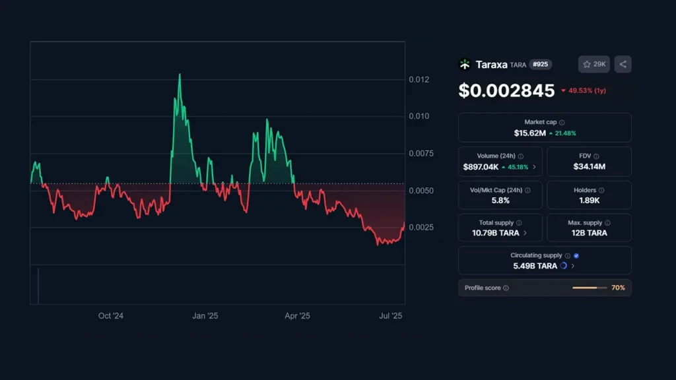
Task: Add Taraxa to watchlist via star button
Action: [x=593, y=64]
